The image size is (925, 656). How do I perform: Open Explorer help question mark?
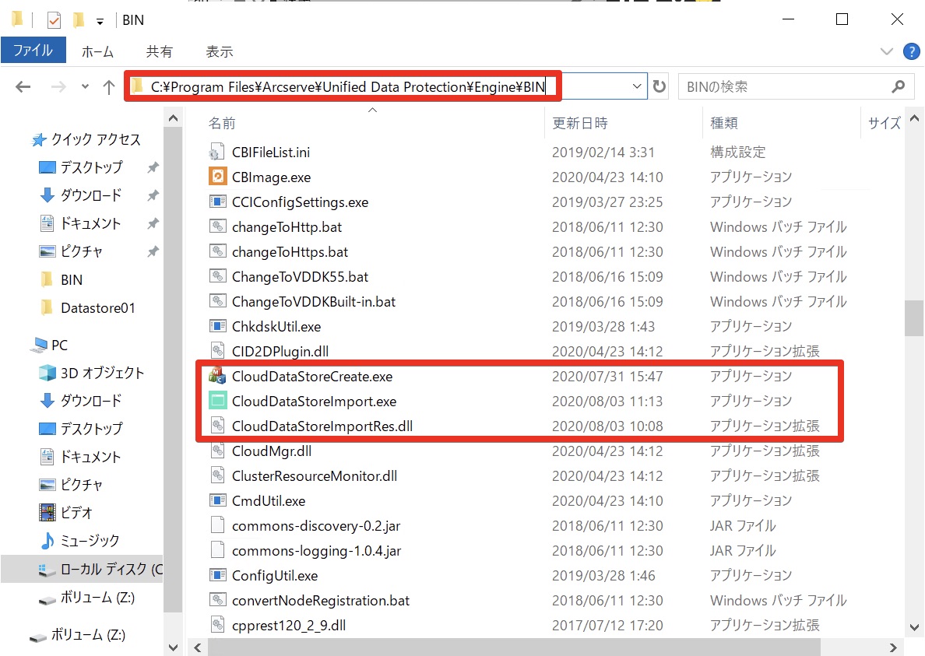coord(912,52)
